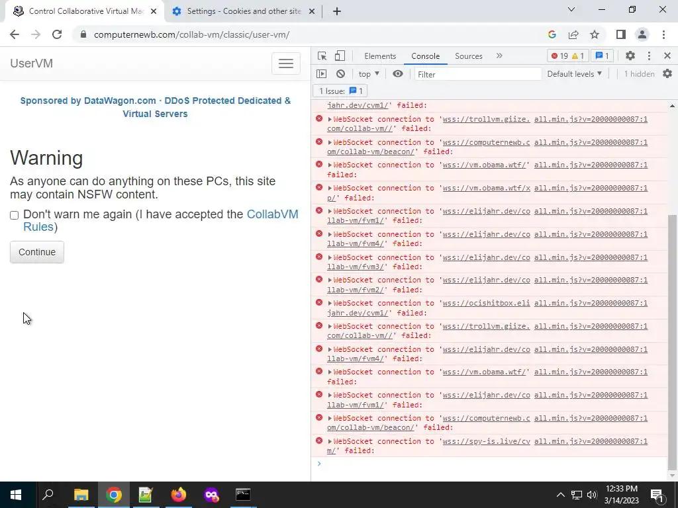Open a new tab with plus button
Image resolution: width=678 pixels, height=508 pixels.
(x=337, y=11)
